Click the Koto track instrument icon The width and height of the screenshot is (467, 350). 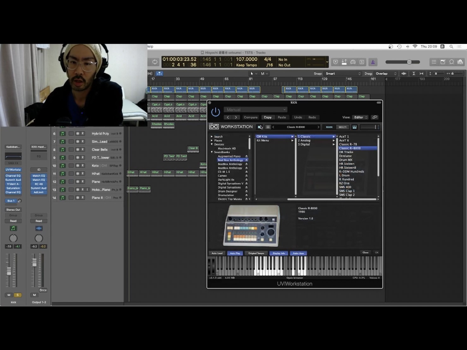tap(63, 166)
